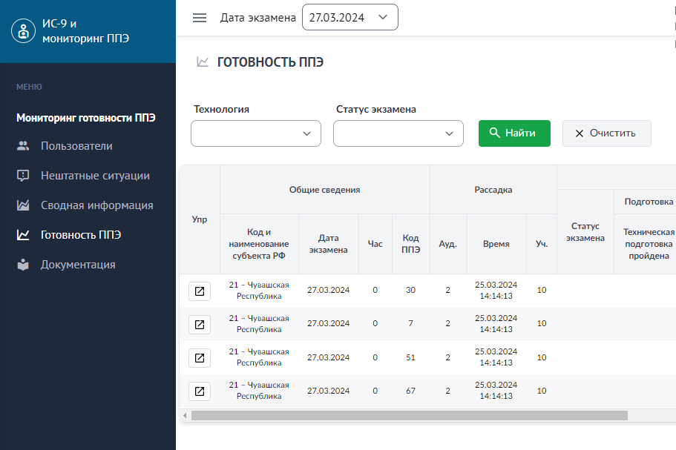Click the Упр column header

coord(200,219)
